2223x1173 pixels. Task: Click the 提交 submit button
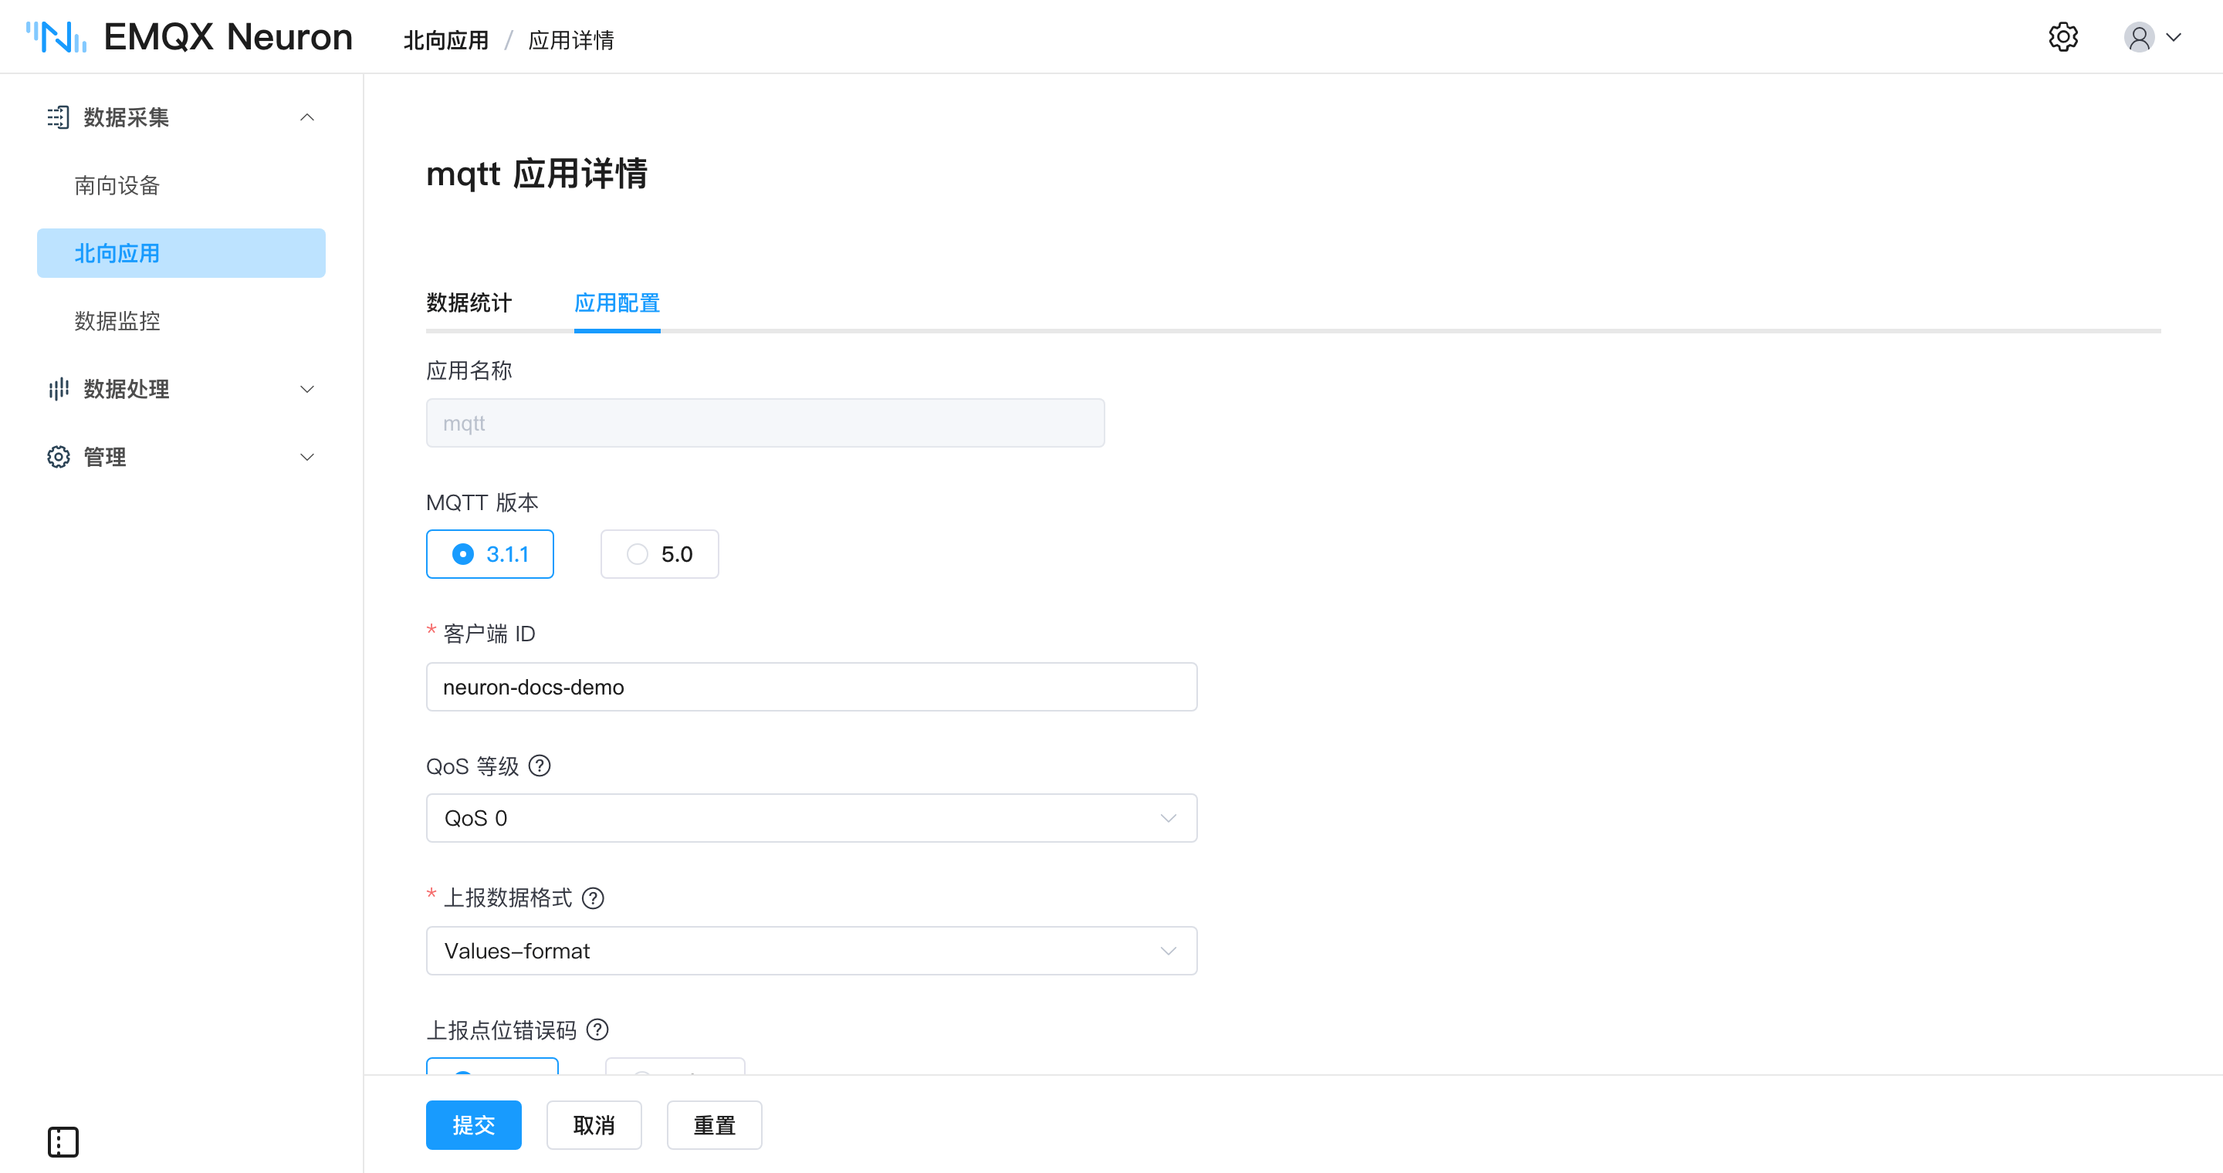click(x=473, y=1124)
